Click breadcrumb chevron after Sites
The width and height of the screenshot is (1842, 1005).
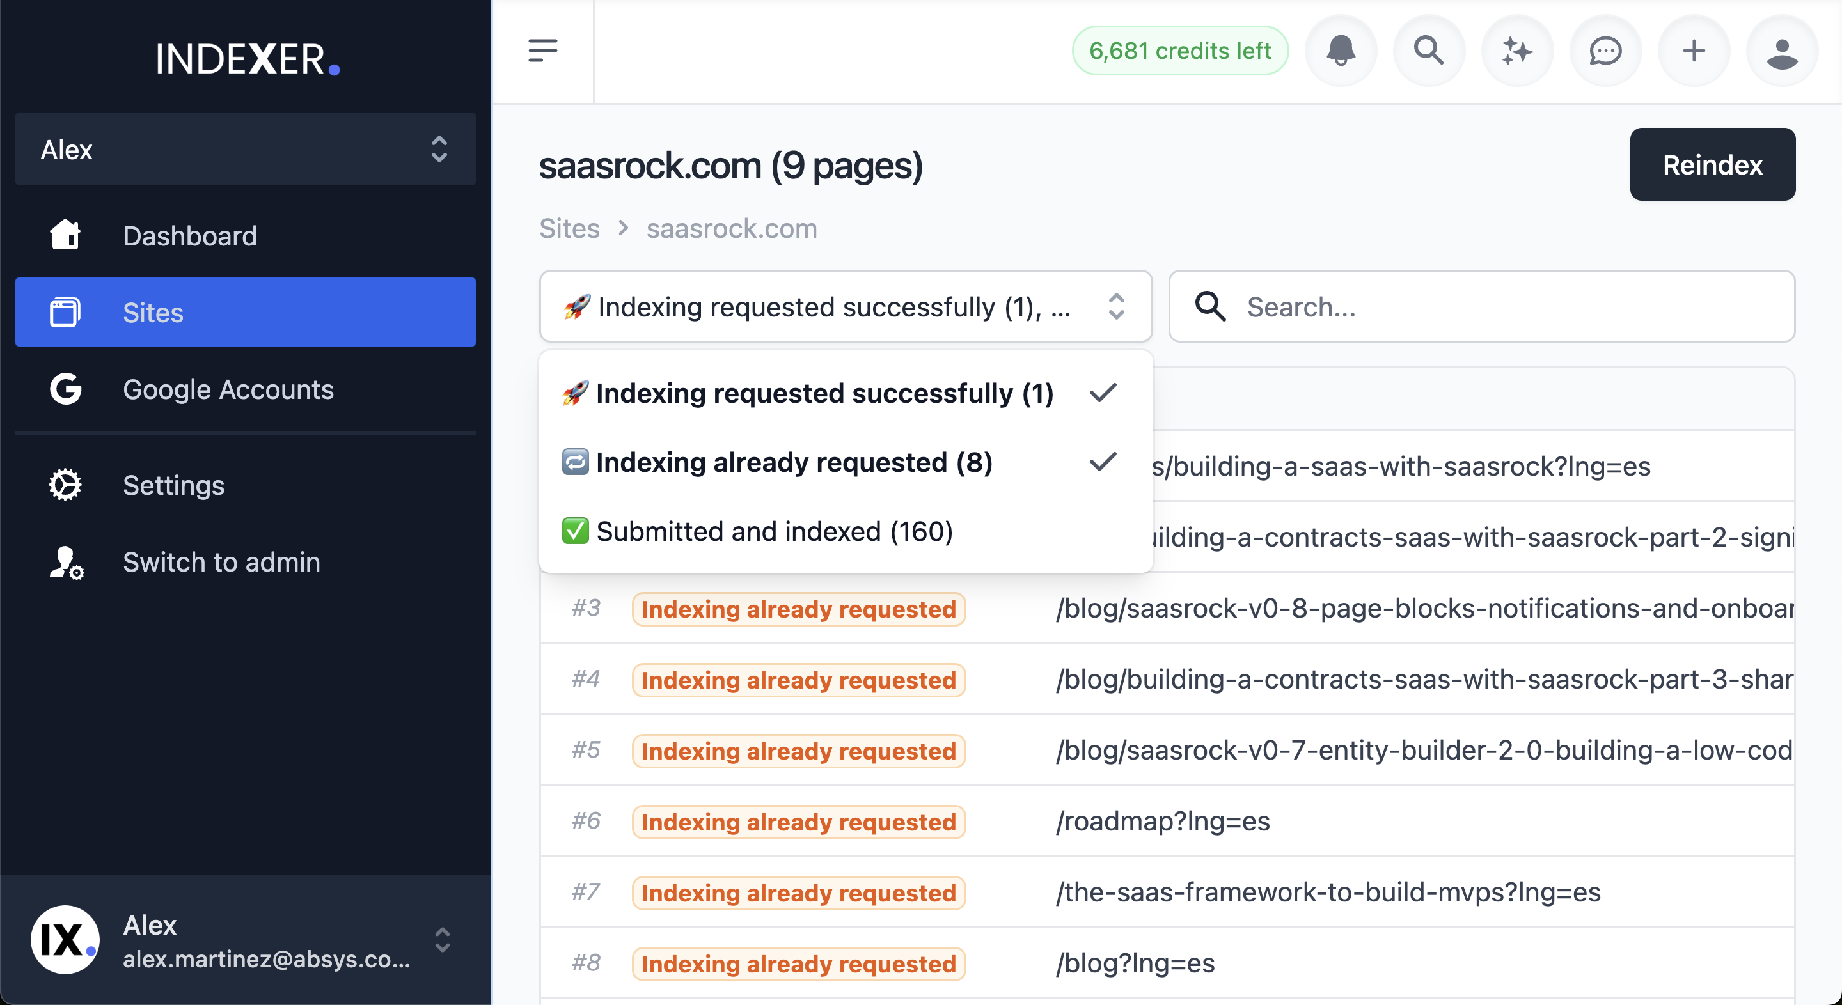(x=623, y=228)
